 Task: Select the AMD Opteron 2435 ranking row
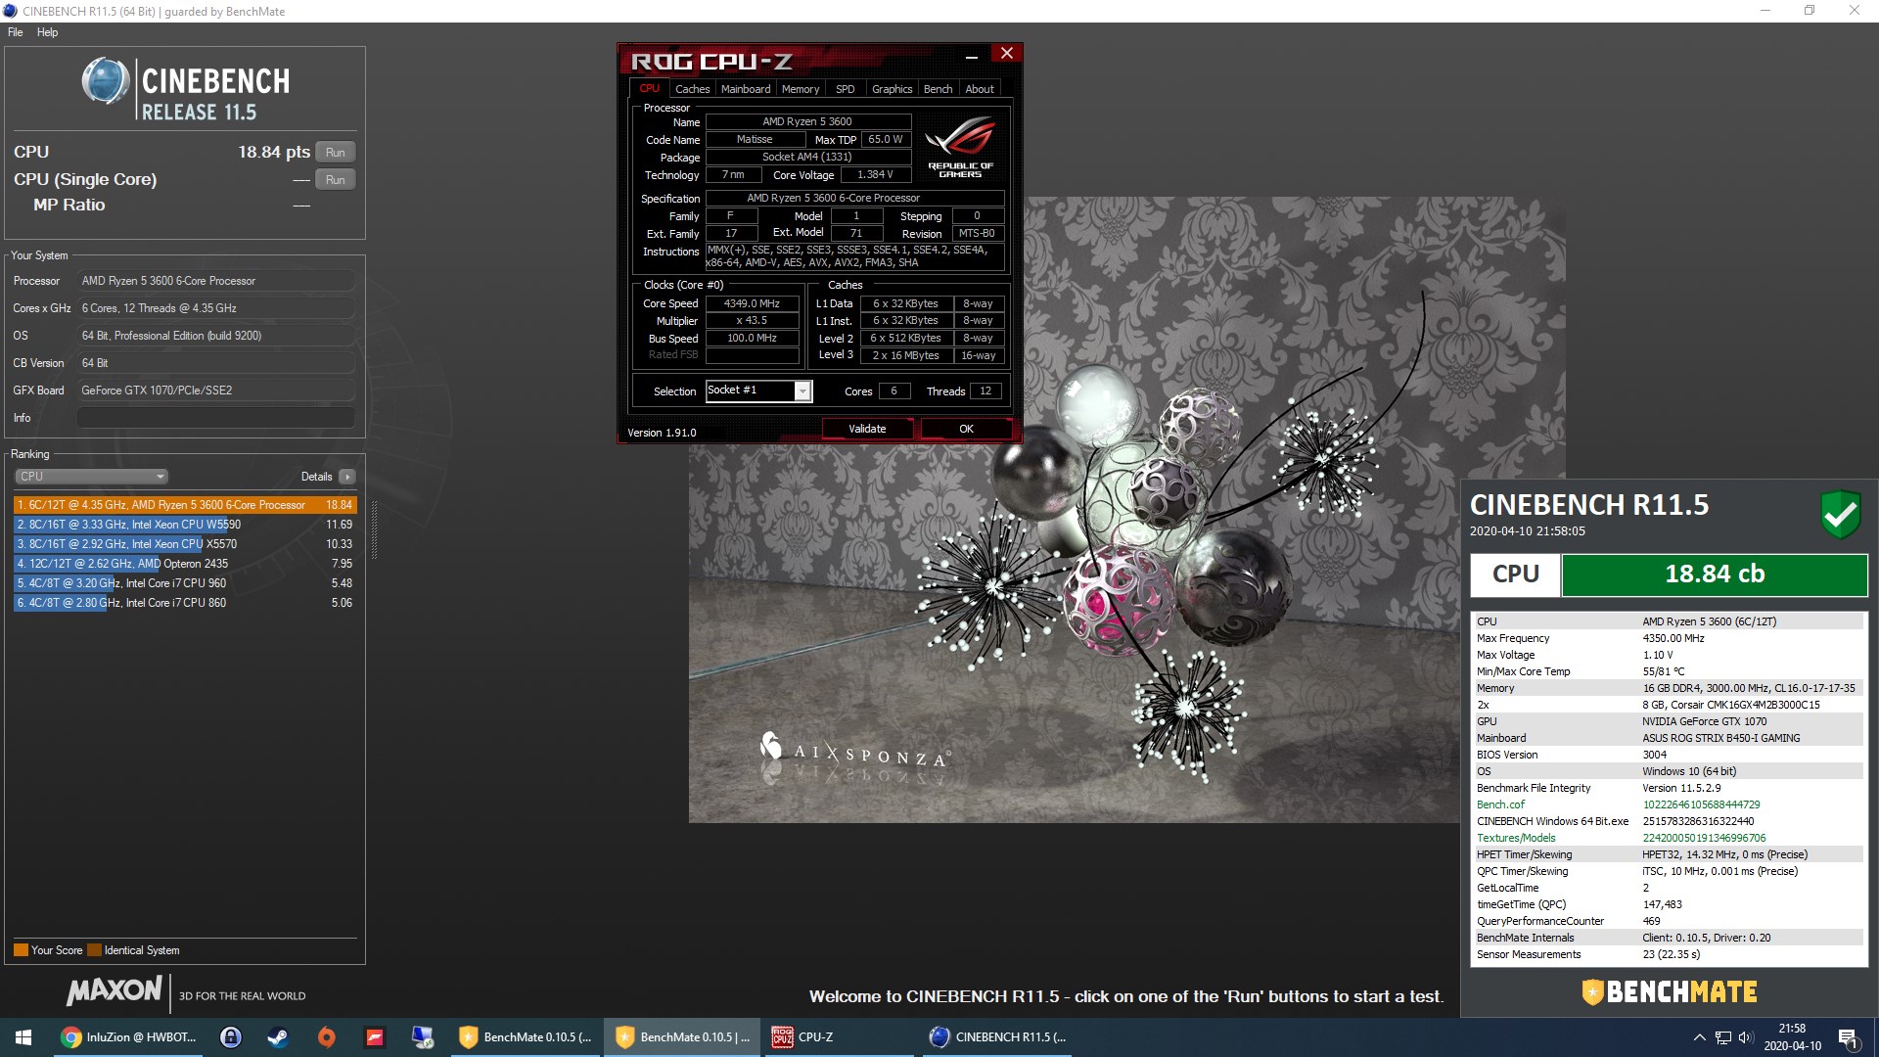(x=185, y=564)
